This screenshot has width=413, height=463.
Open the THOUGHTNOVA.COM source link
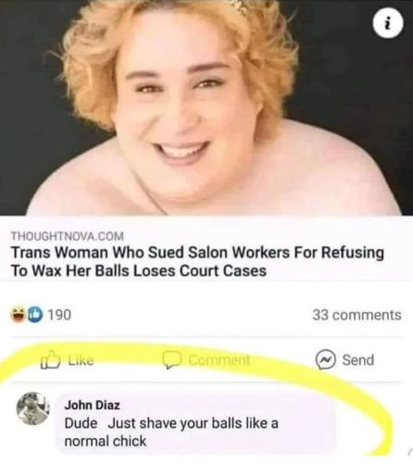tap(68, 236)
